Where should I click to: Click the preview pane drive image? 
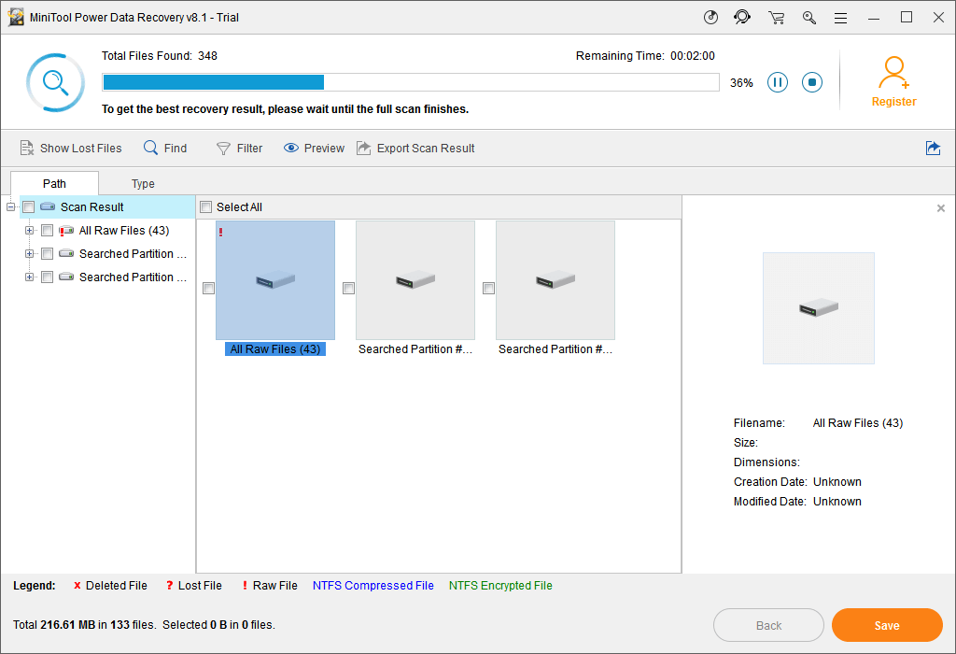818,308
